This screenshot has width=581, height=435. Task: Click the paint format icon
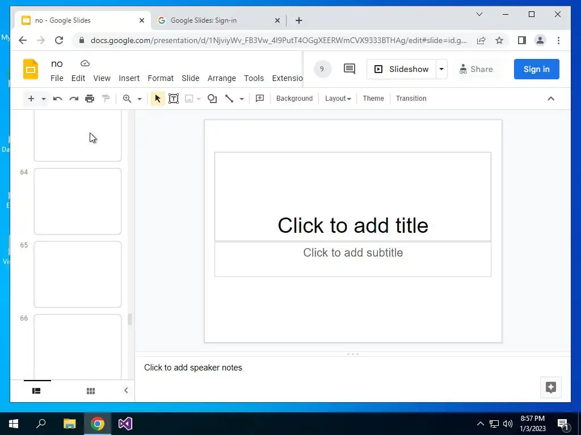pos(106,99)
